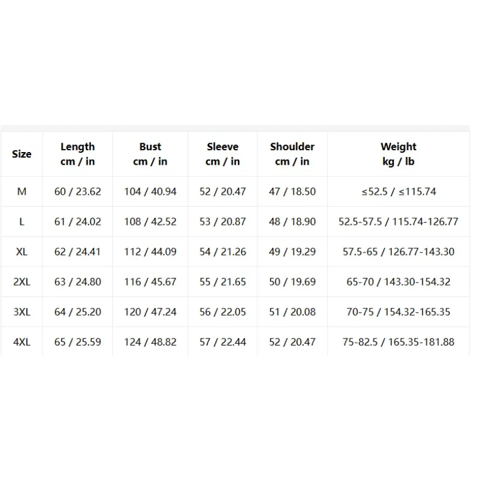Click the 60 / 23.62 length cell
Screen dimensions: 481x481
(x=78, y=192)
